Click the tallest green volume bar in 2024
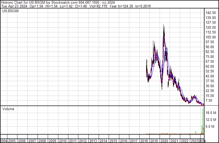The width and height of the screenshot is (219, 143). click(x=203, y=121)
